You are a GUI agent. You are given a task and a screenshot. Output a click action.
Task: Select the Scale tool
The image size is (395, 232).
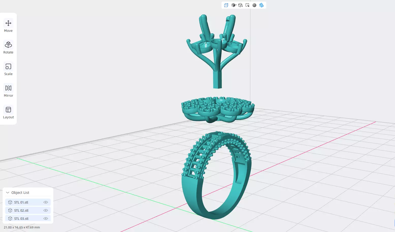8,69
